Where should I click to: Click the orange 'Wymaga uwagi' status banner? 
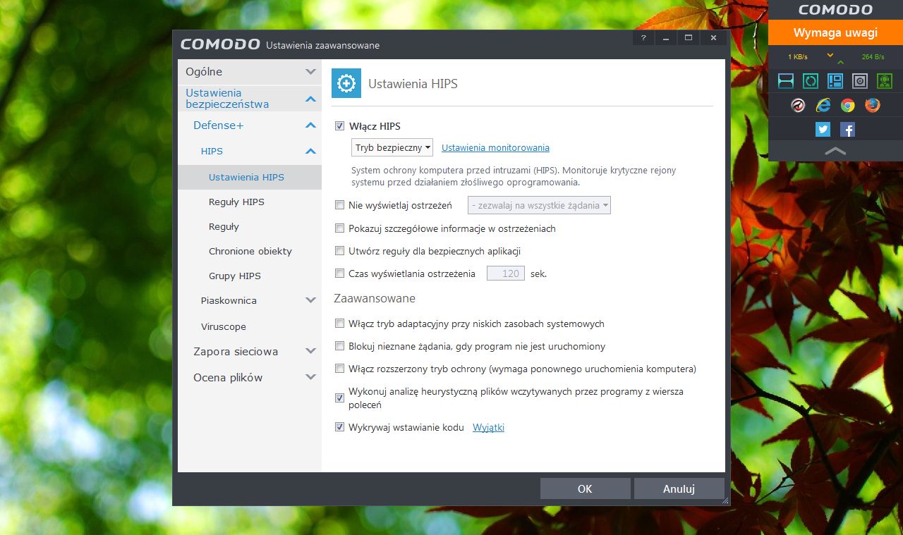[835, 32]
